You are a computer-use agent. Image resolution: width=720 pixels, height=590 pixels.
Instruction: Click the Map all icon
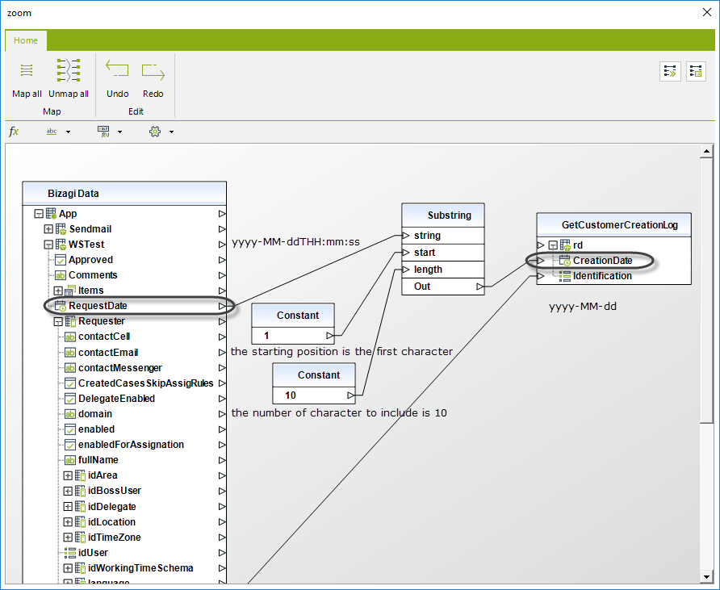tap(27, 71)
